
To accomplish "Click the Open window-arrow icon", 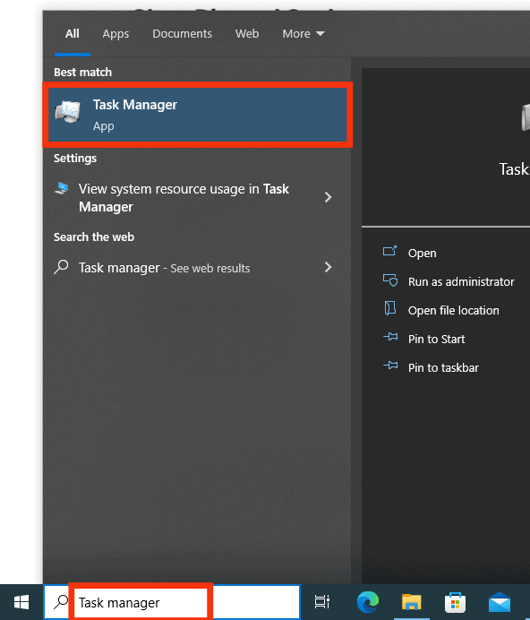I will click(x=389, y=251).
